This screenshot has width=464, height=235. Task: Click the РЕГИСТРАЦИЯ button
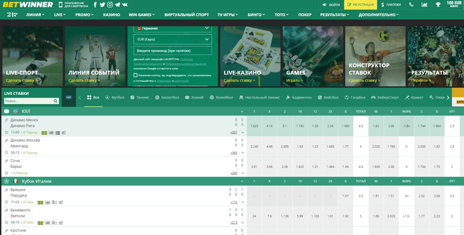click(361, 5)
